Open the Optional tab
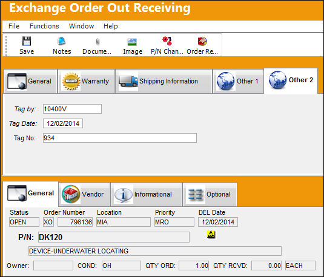The height and width of the screenshot is (277, 324). pos(210,194)
